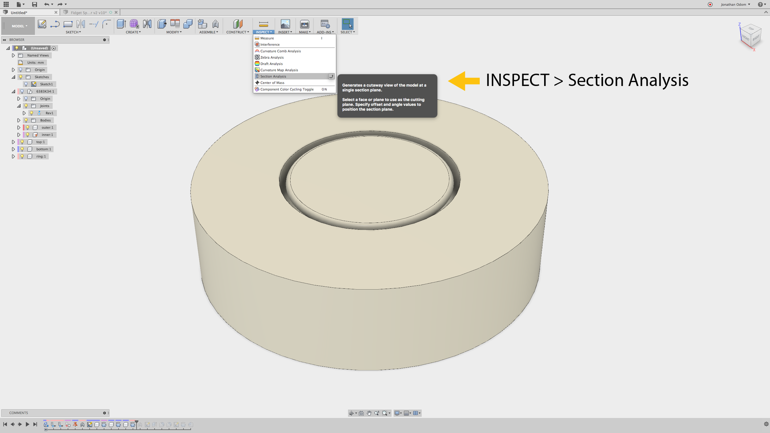The height and width of the screenshot is (433, 770).
Task: Open the MODEL workspace dropdown
Action: (20, 26)
